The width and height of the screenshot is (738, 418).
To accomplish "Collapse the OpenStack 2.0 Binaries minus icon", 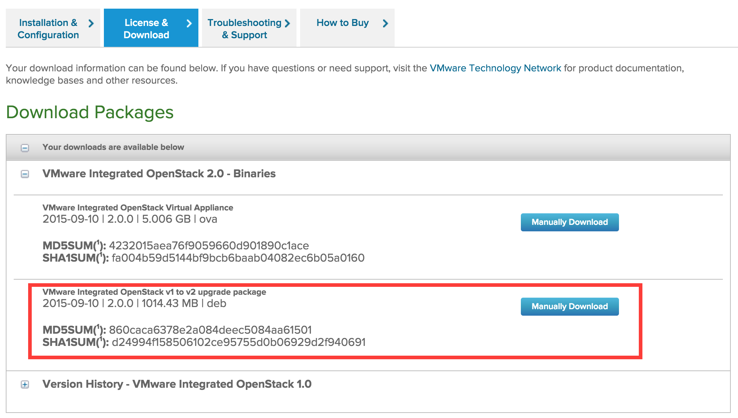I will [25, 174].
